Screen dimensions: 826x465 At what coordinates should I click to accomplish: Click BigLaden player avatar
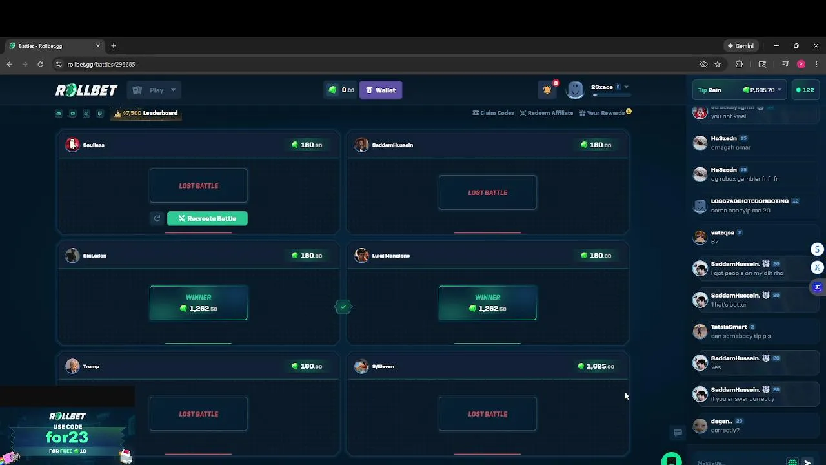[72, 256]
